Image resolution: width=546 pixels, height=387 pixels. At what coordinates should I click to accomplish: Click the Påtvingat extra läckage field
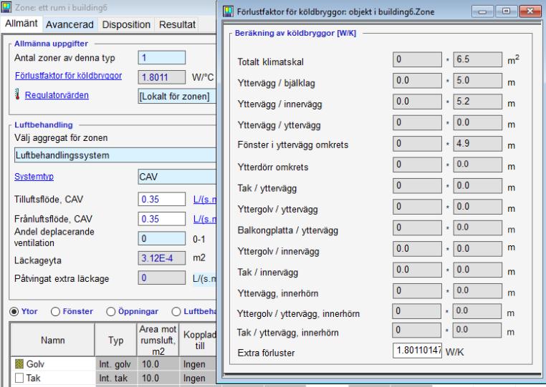161,278
